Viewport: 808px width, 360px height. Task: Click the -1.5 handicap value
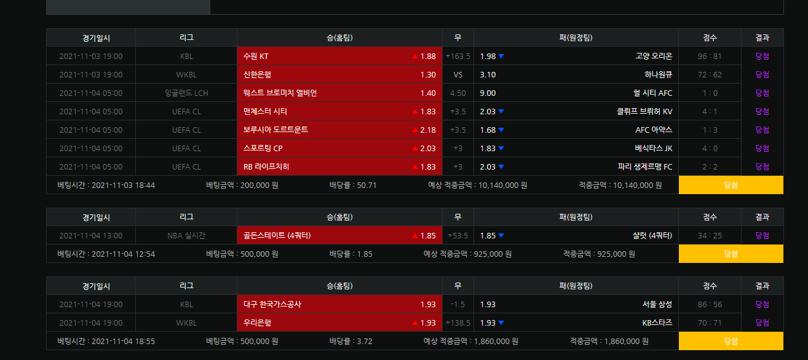[x=457, y=304]
